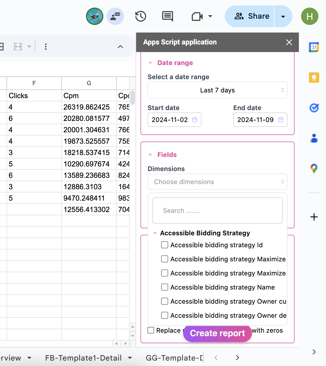The width and height of the screenshot is (326, 366).
Task: Check Accessible bidding strategy Id
Action: [164, 245]
